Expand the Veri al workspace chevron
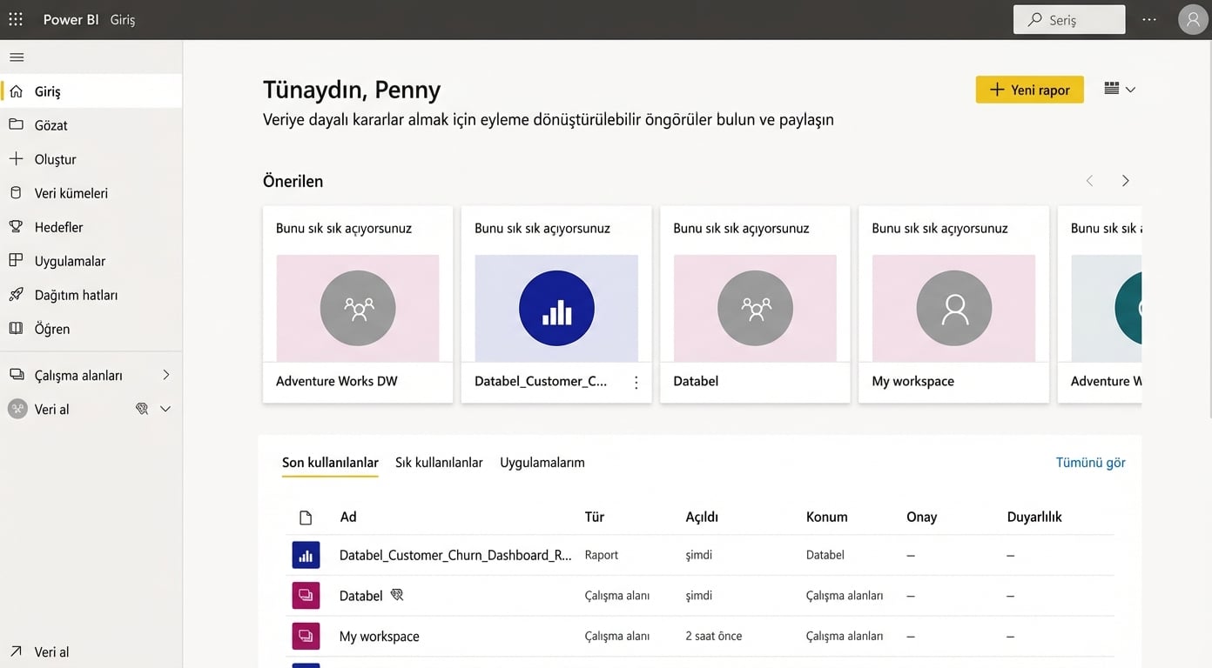This screenshot has width=1212, height=668. tap(165, 409)
